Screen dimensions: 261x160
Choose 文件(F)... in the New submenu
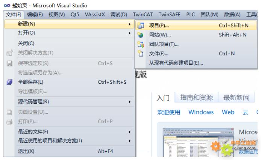(196, 54)
